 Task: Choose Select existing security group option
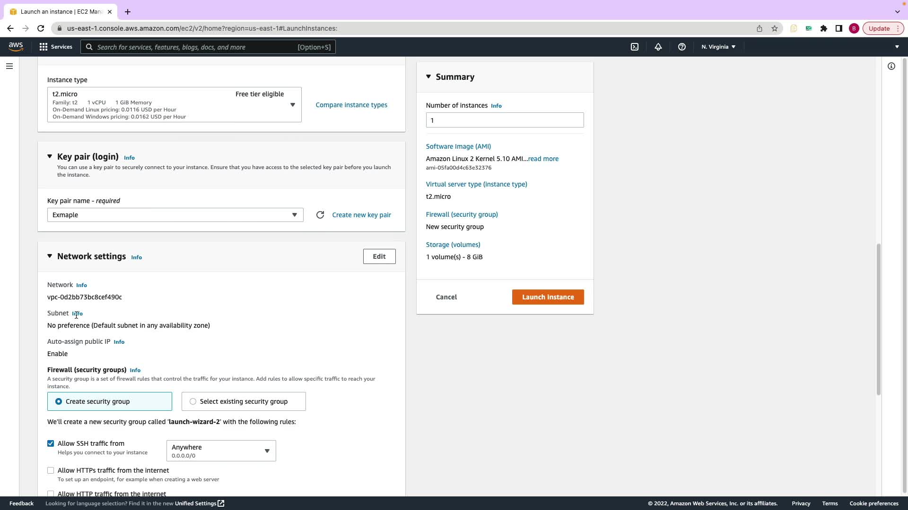pyautogui.click(x=193, y=401)
